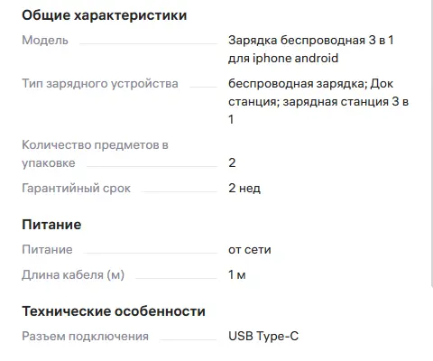Click the vertical scrollbar on the right edge
The height and width of the screenshot is (361, 433).
(x=432, y=143)
